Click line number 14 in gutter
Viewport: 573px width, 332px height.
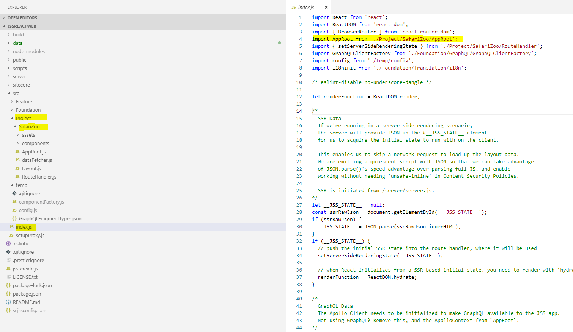coord(299,111)
